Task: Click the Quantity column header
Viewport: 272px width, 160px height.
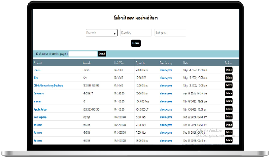Action: (x=140, y=63)
